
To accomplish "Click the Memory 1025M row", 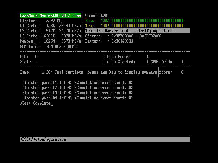I will tap(50, 41).
